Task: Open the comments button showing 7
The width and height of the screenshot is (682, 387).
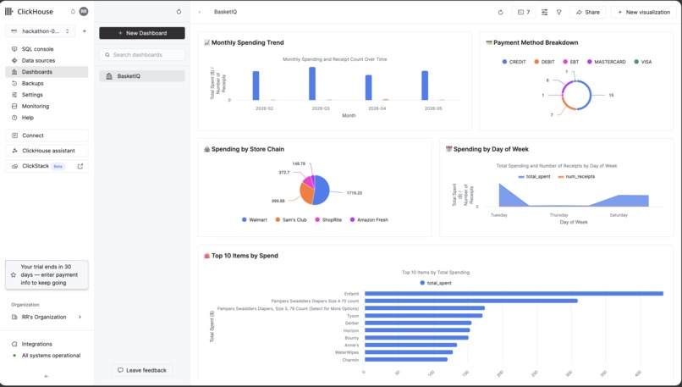Action: pos(524,12)
